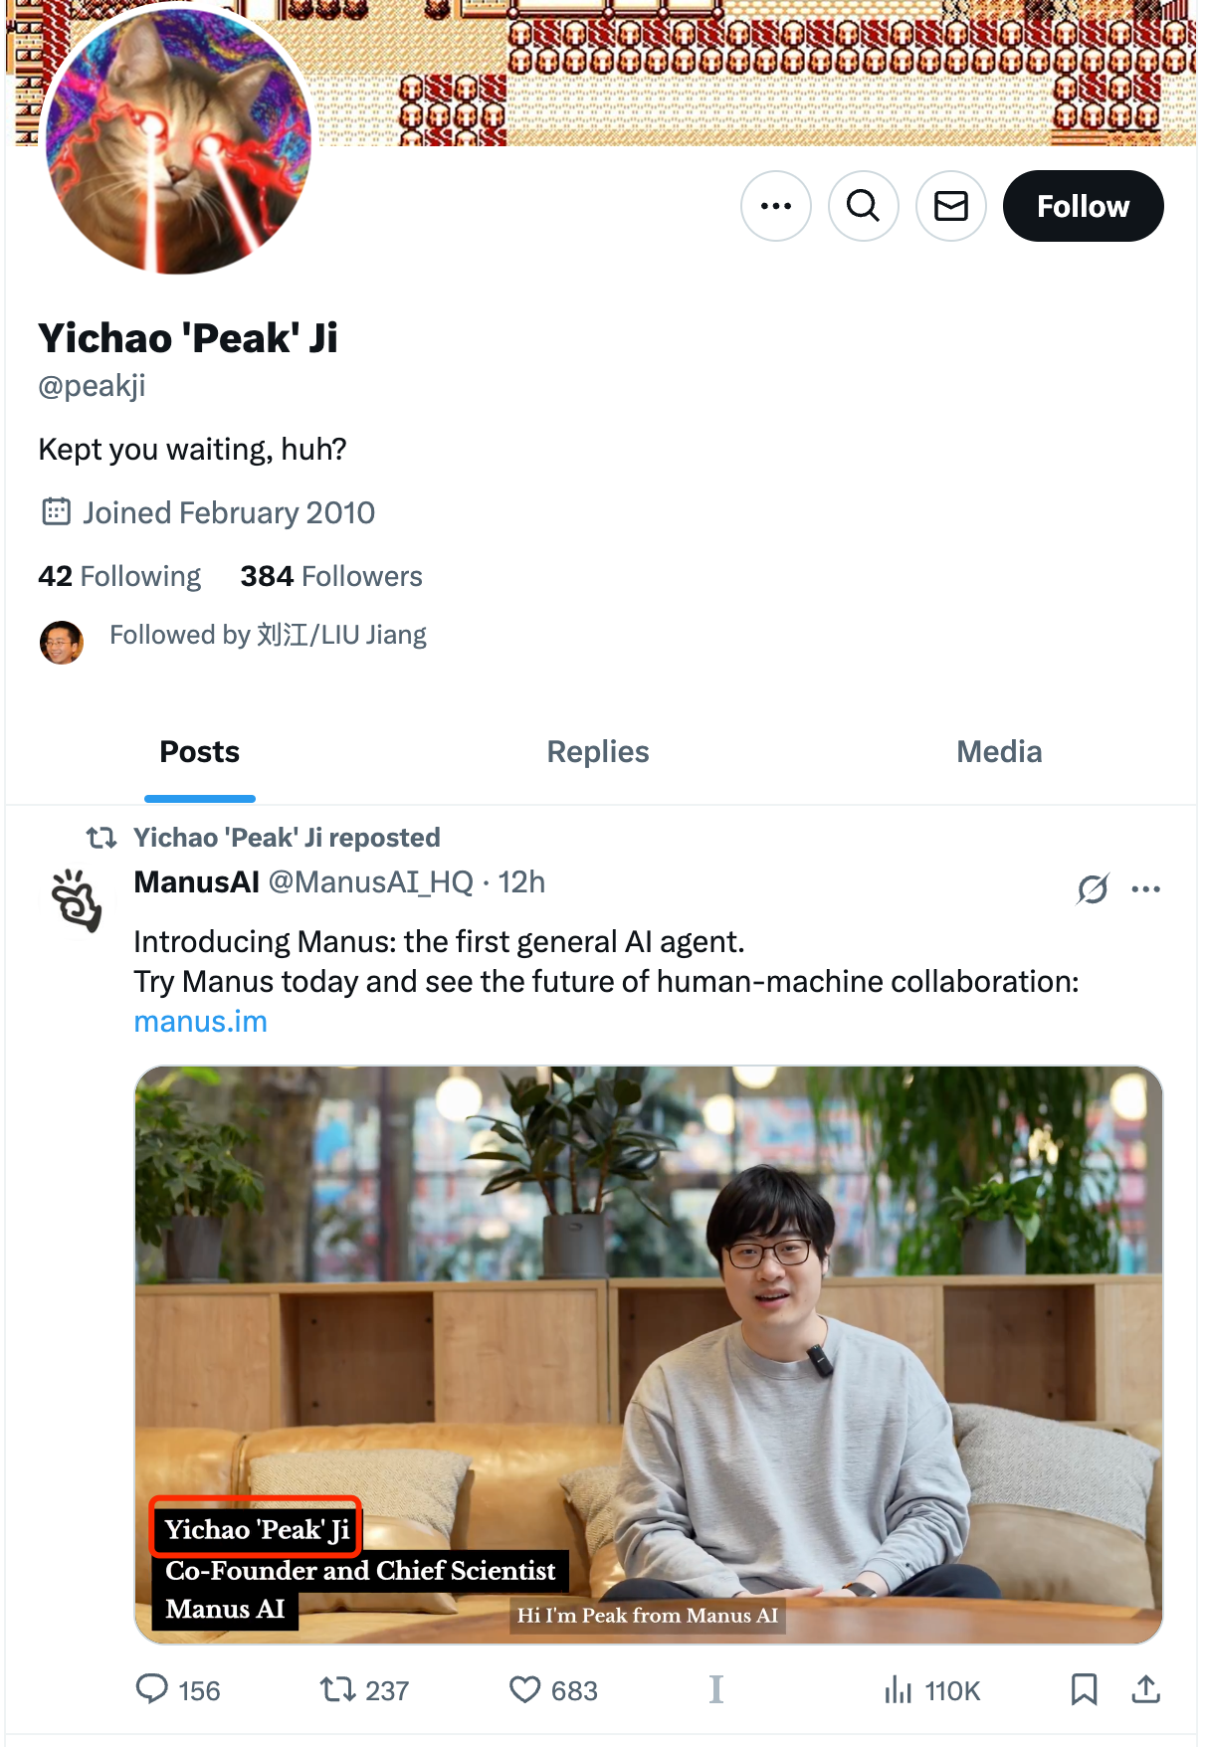Bookmark the ManusAI post
The image size is (1206, 1747).
tap(1084, 1689)
